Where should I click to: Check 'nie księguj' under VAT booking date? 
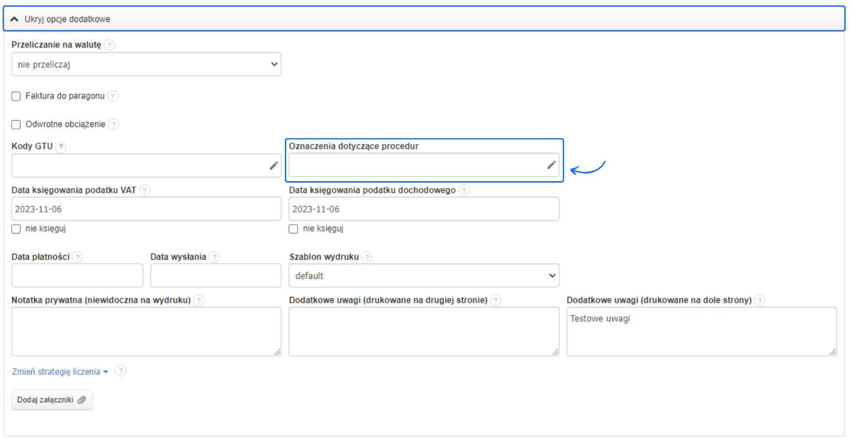16,229
